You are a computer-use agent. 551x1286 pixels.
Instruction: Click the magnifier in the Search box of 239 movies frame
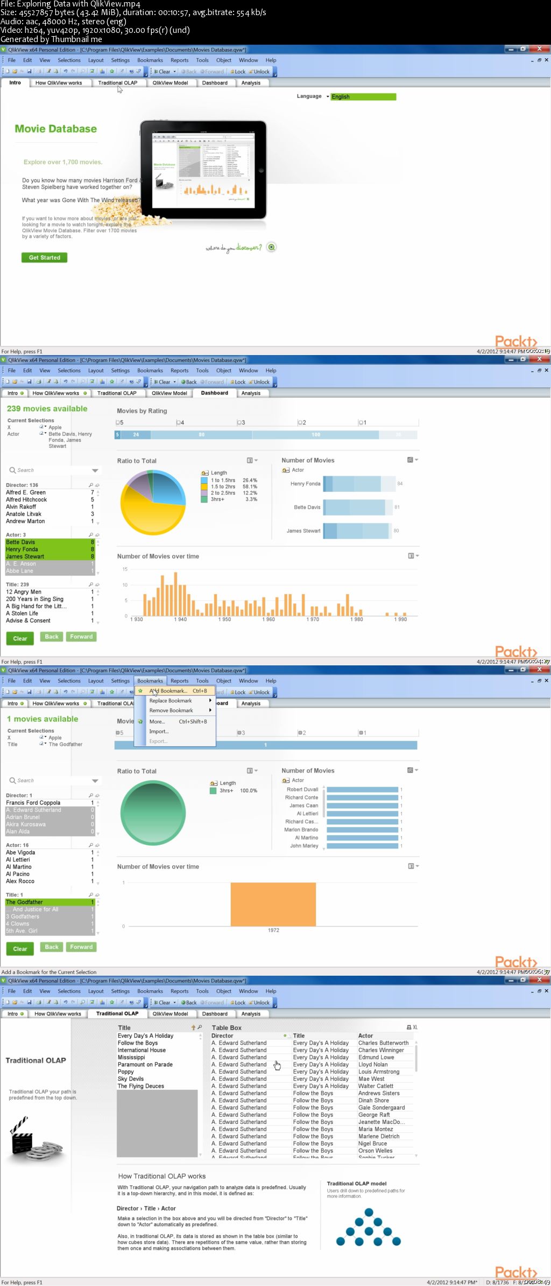[12, 470]
